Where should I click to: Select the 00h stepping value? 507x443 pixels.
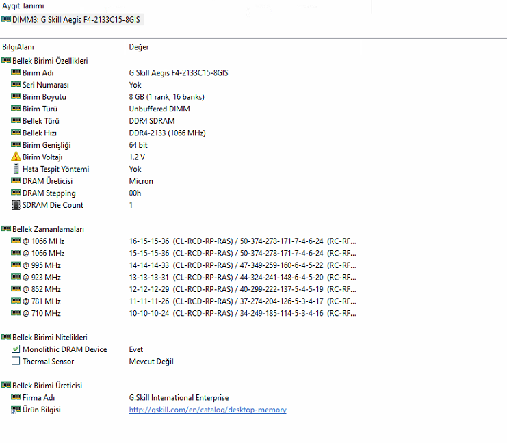135,193
